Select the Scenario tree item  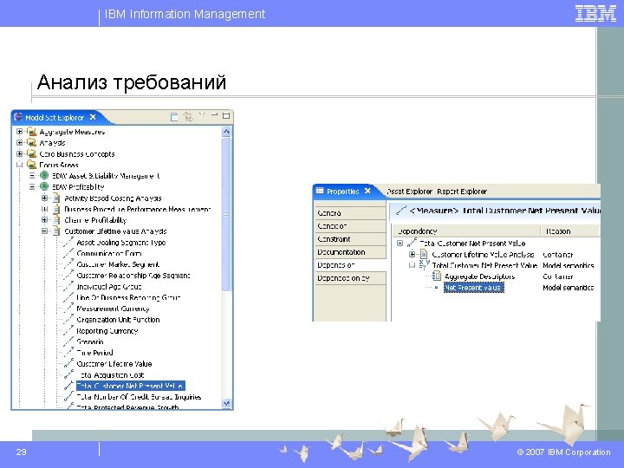point(90,341)
